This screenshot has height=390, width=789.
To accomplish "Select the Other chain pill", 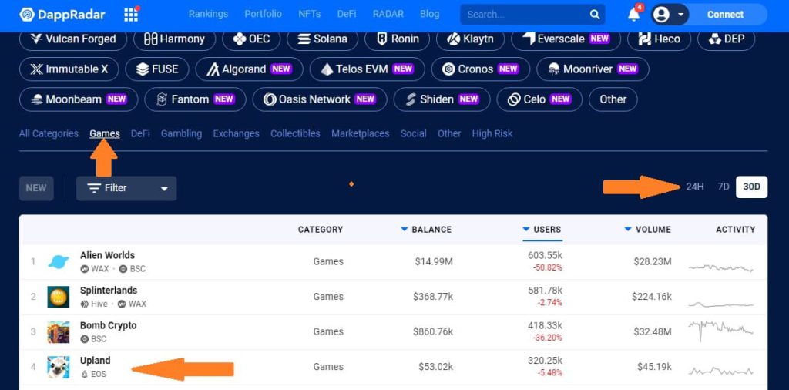I will coord(613,99).
